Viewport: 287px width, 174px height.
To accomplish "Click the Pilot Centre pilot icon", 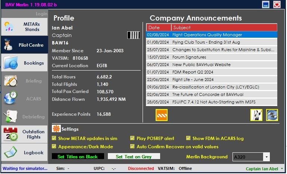I will (8, 44).
